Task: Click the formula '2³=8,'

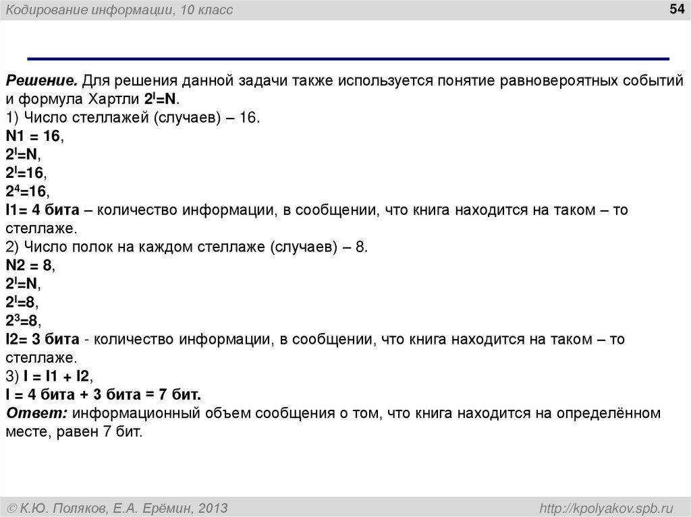Action: [x=23, y=320]
